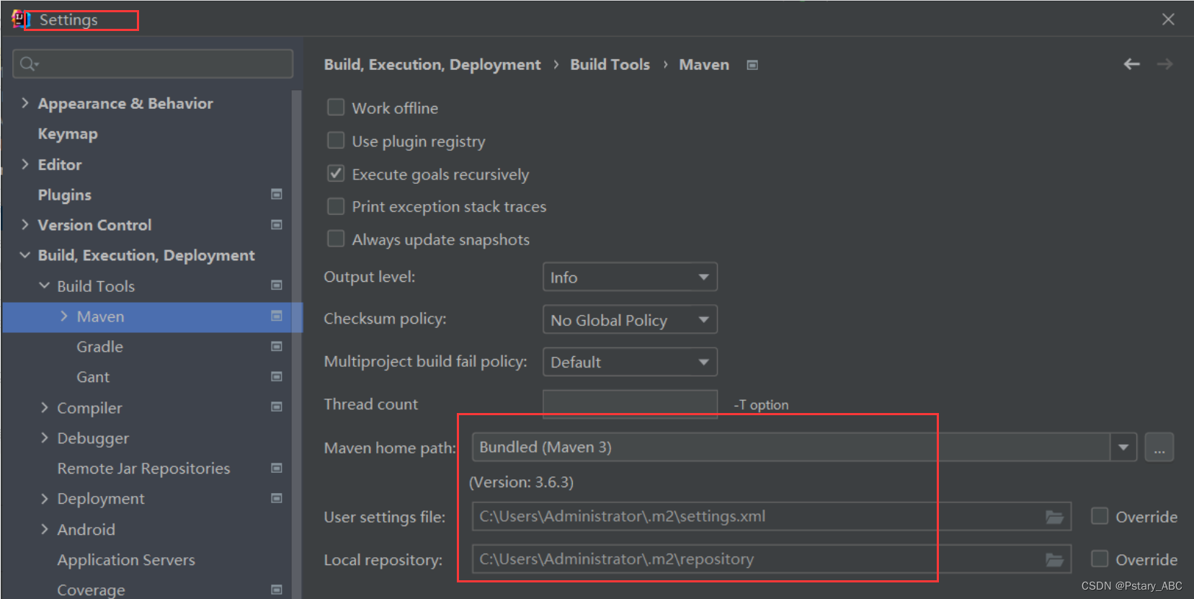Open the Maven home path dropdown arrow
Viewport: 1194px width, 599px height.
coord(1123,448)
